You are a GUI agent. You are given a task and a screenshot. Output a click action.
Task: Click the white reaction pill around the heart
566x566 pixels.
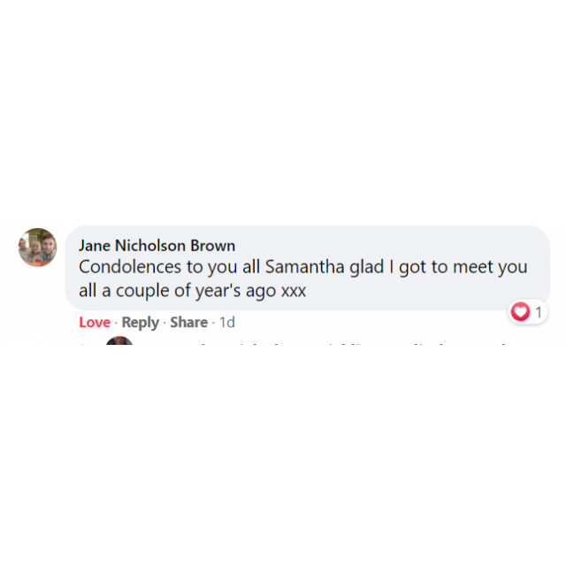(x=528, y=312)
